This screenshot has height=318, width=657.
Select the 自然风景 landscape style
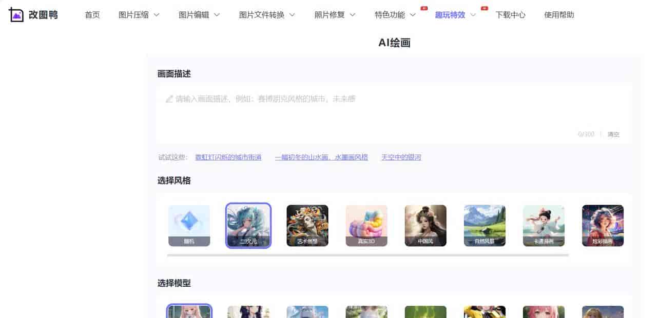pos(485,225)
